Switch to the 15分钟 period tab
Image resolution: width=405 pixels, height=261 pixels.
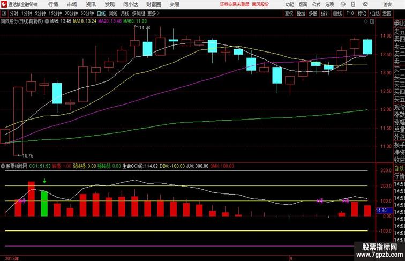click(55, 13)
